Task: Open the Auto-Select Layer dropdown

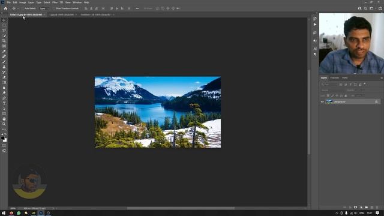Action: 44,8
